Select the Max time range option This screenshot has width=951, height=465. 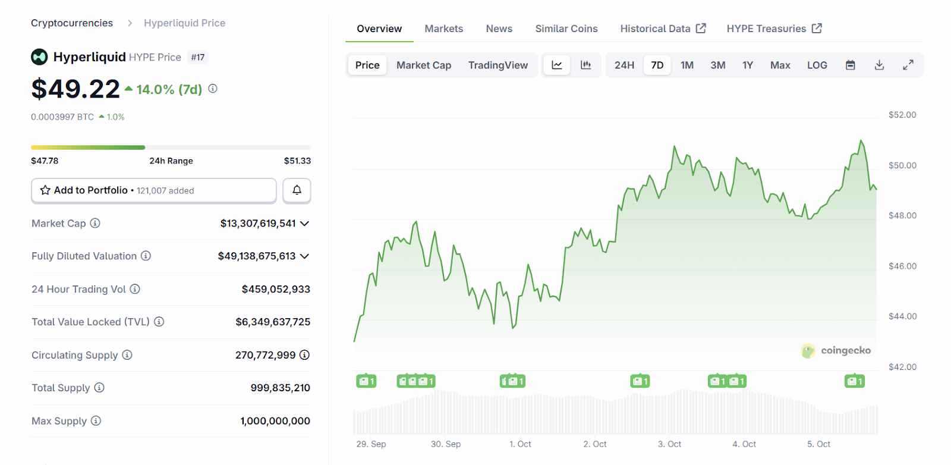[x=780, y=65]
